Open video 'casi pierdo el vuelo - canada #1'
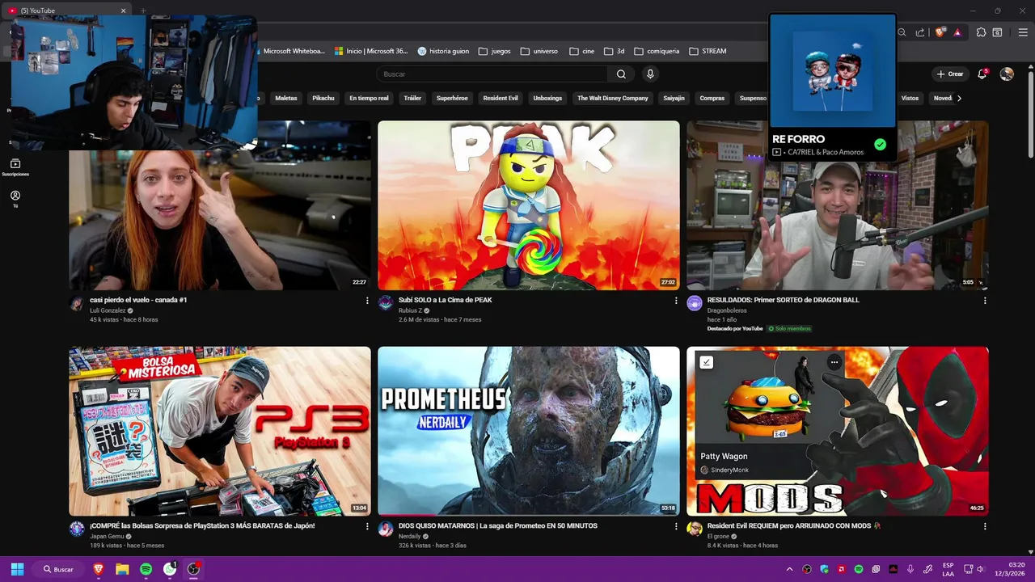This screenshot has width=1035, height=582. click(138, 300)
